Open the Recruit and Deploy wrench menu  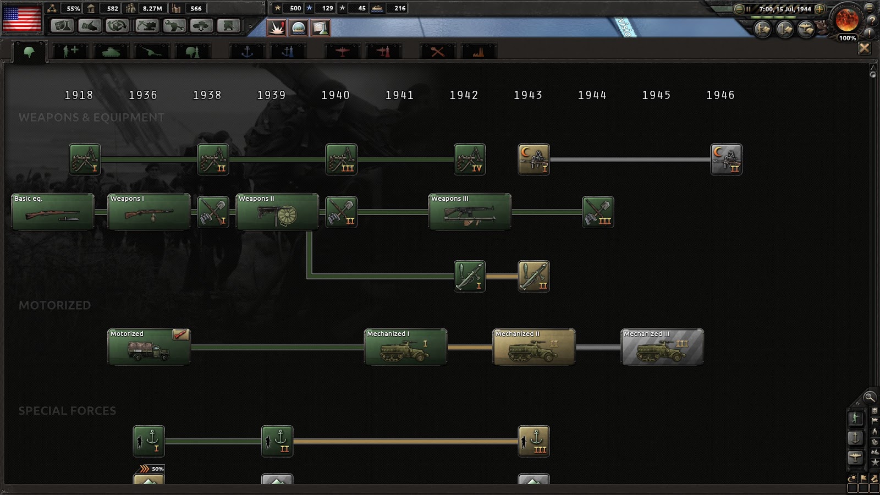point(173,25)
